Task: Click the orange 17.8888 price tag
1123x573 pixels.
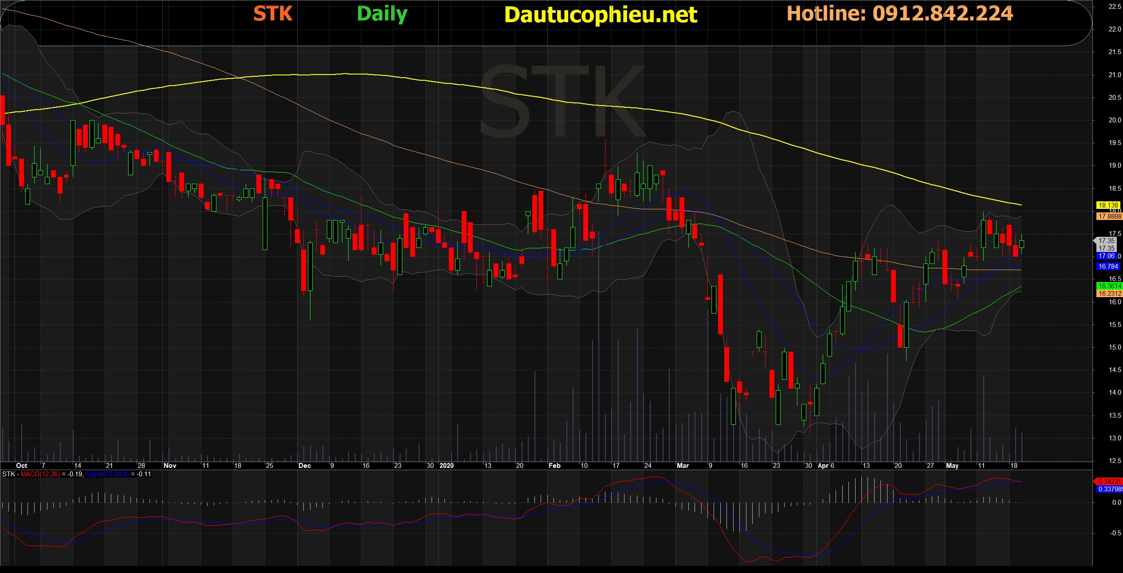Action: pyautogui.click(x=1109, y=216)
